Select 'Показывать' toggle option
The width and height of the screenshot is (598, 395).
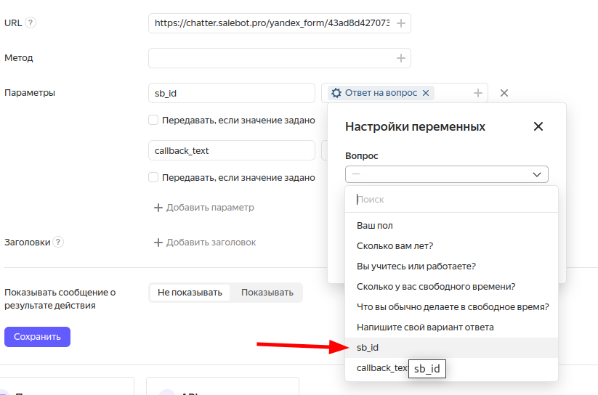tap(267, 293)
